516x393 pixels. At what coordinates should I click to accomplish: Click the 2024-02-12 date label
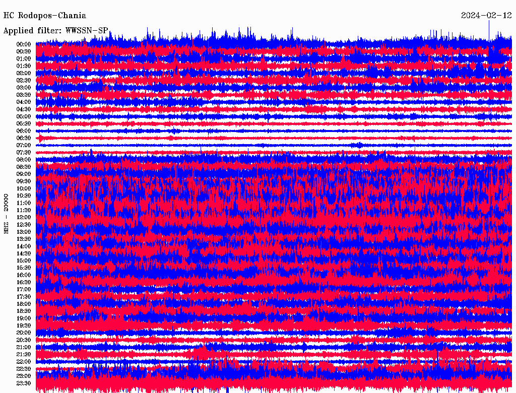[487, 16]
